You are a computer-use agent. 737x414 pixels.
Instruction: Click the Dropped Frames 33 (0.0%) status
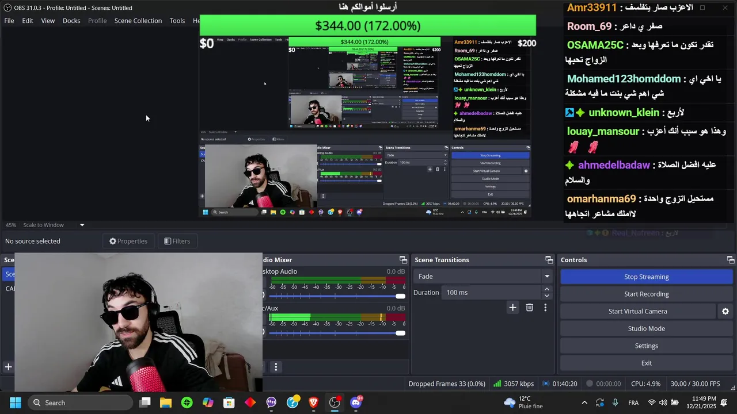coord(447,384)
